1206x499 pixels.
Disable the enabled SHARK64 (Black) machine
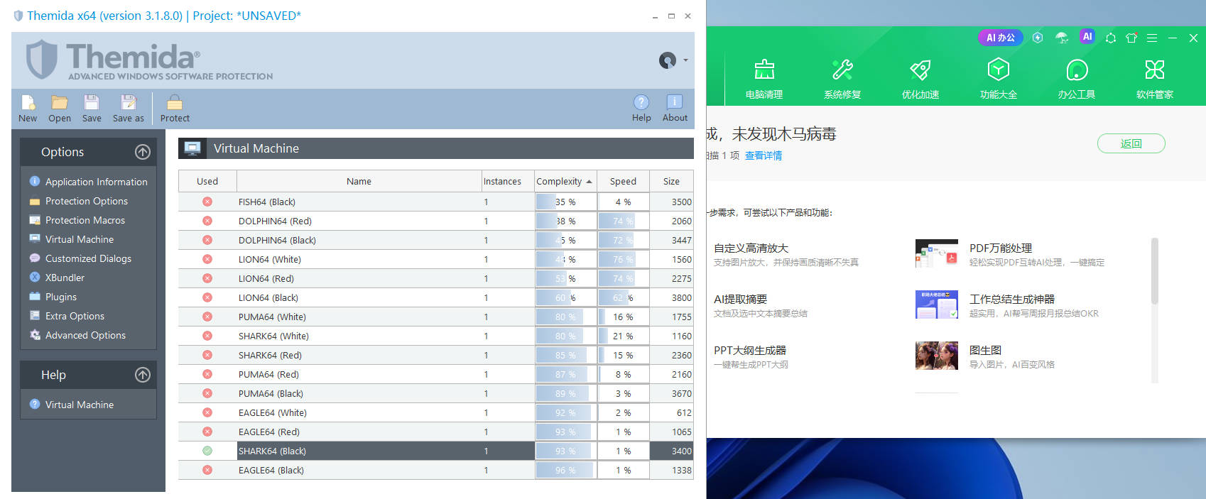pos(207,451)
